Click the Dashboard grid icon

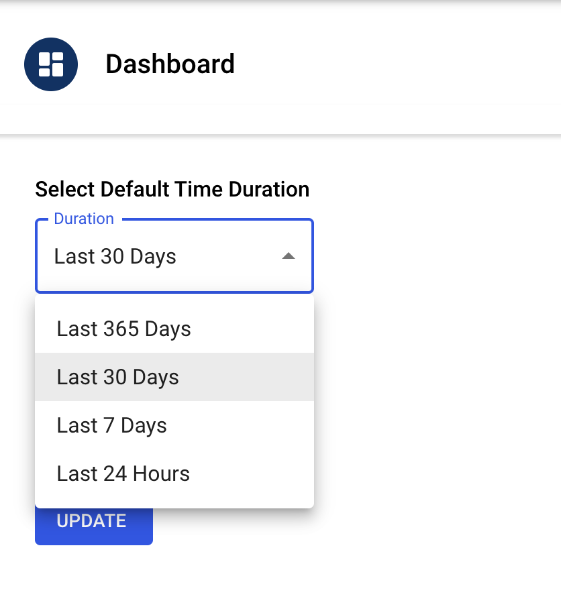click(51, 64)
